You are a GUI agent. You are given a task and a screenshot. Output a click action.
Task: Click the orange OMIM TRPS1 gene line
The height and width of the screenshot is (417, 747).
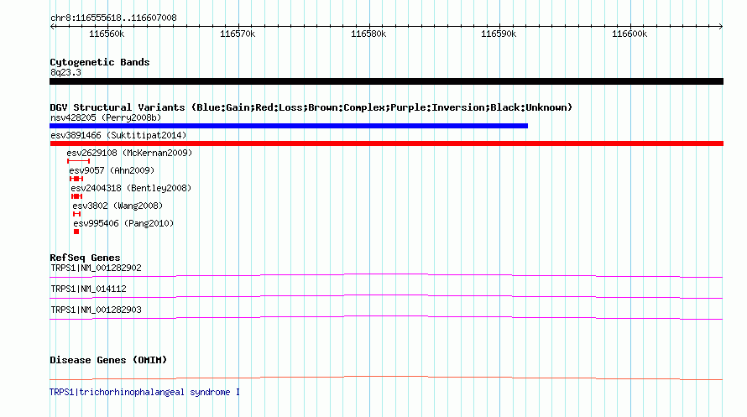coord(386,378)
